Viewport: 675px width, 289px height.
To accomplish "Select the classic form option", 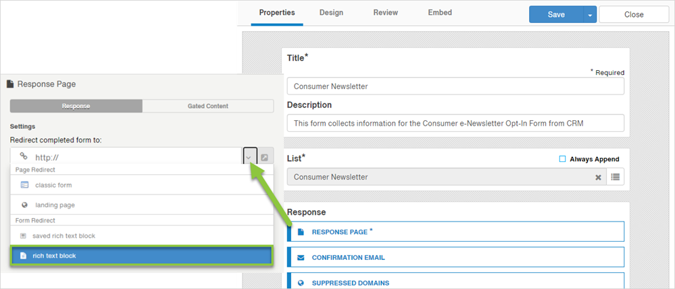I will click(142, 185).
